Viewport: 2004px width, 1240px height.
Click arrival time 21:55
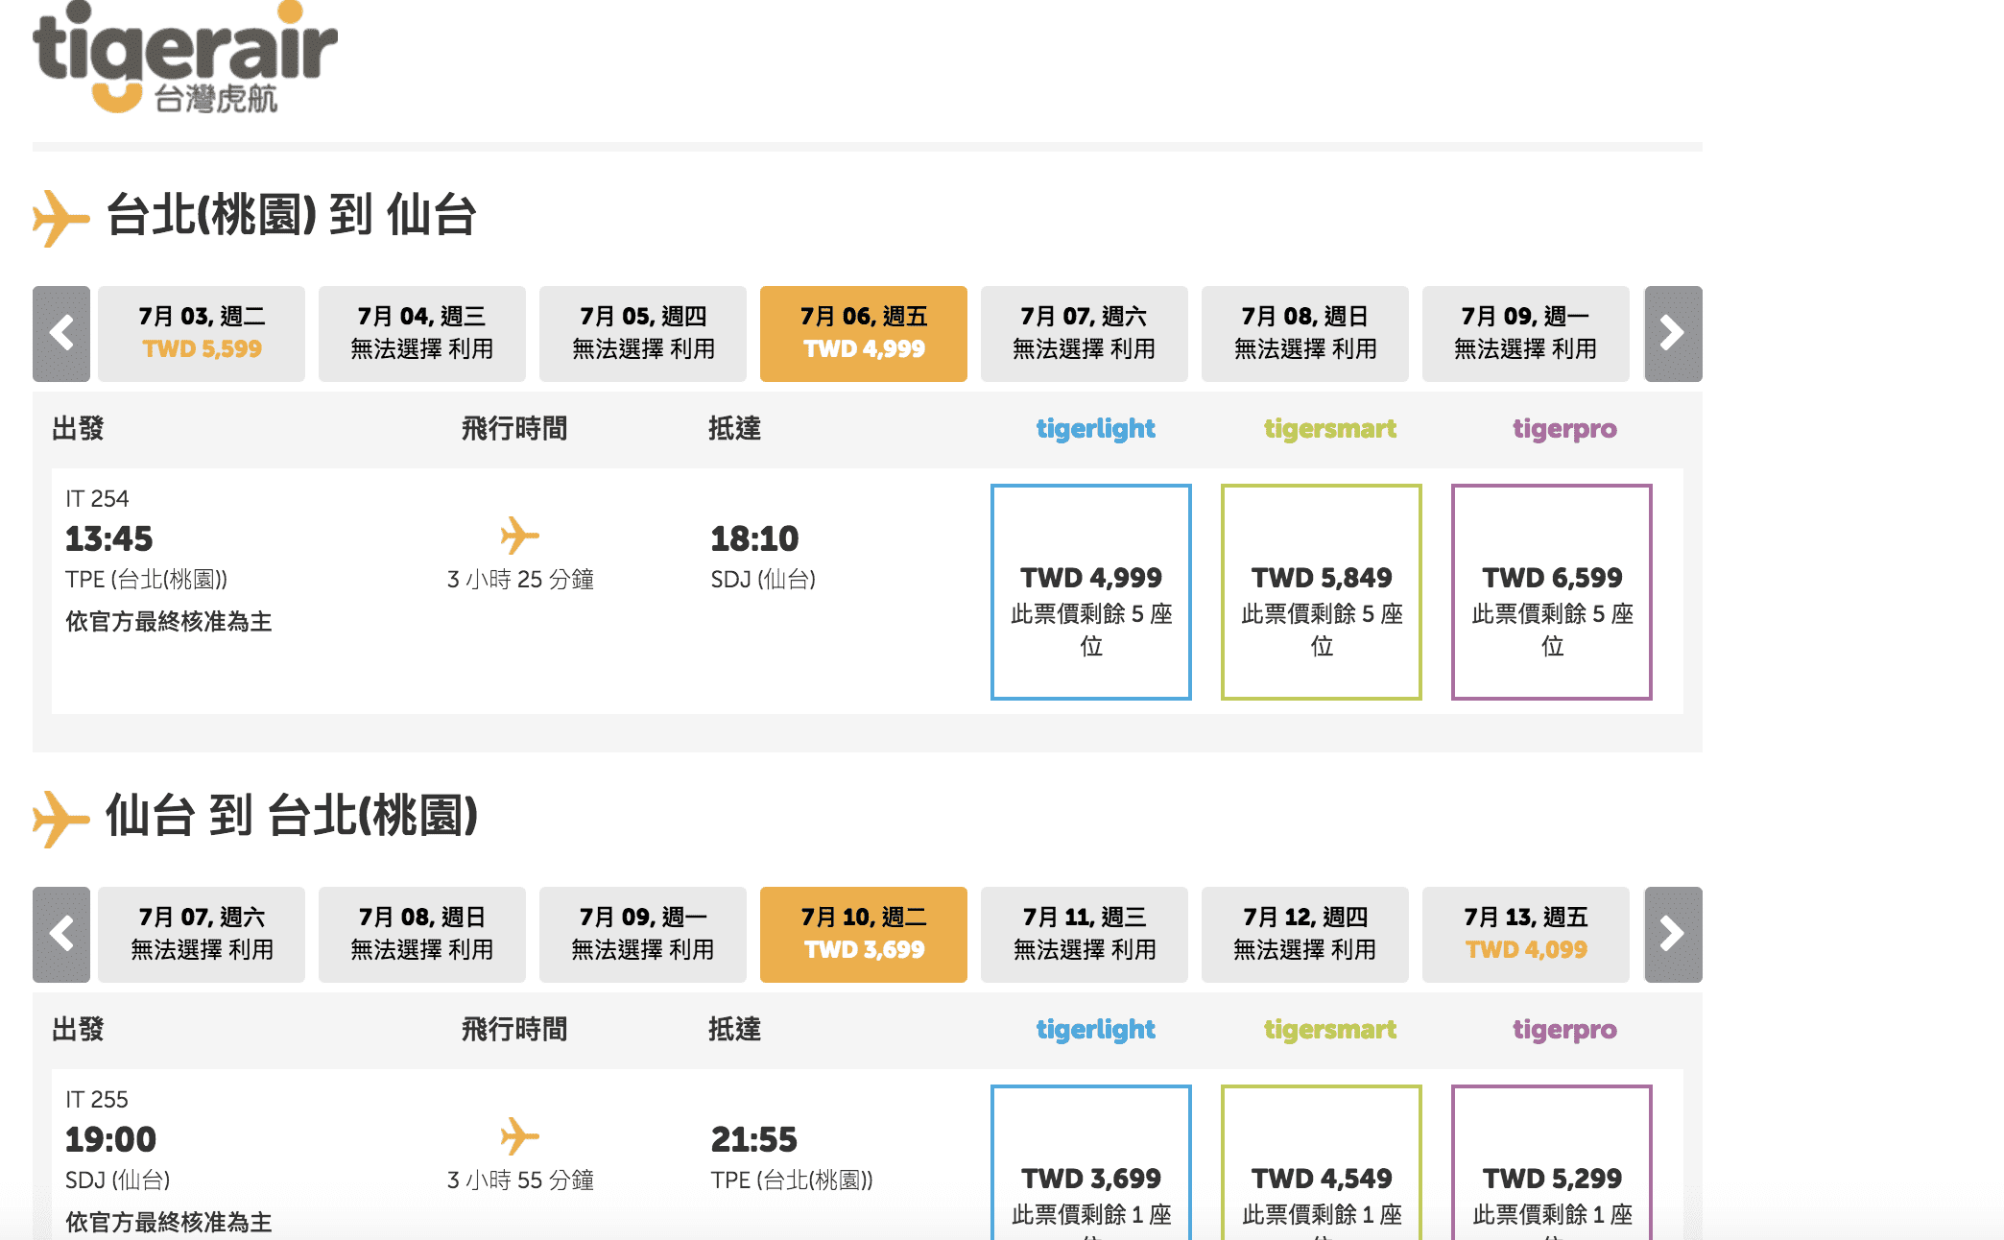point(753,1139)
